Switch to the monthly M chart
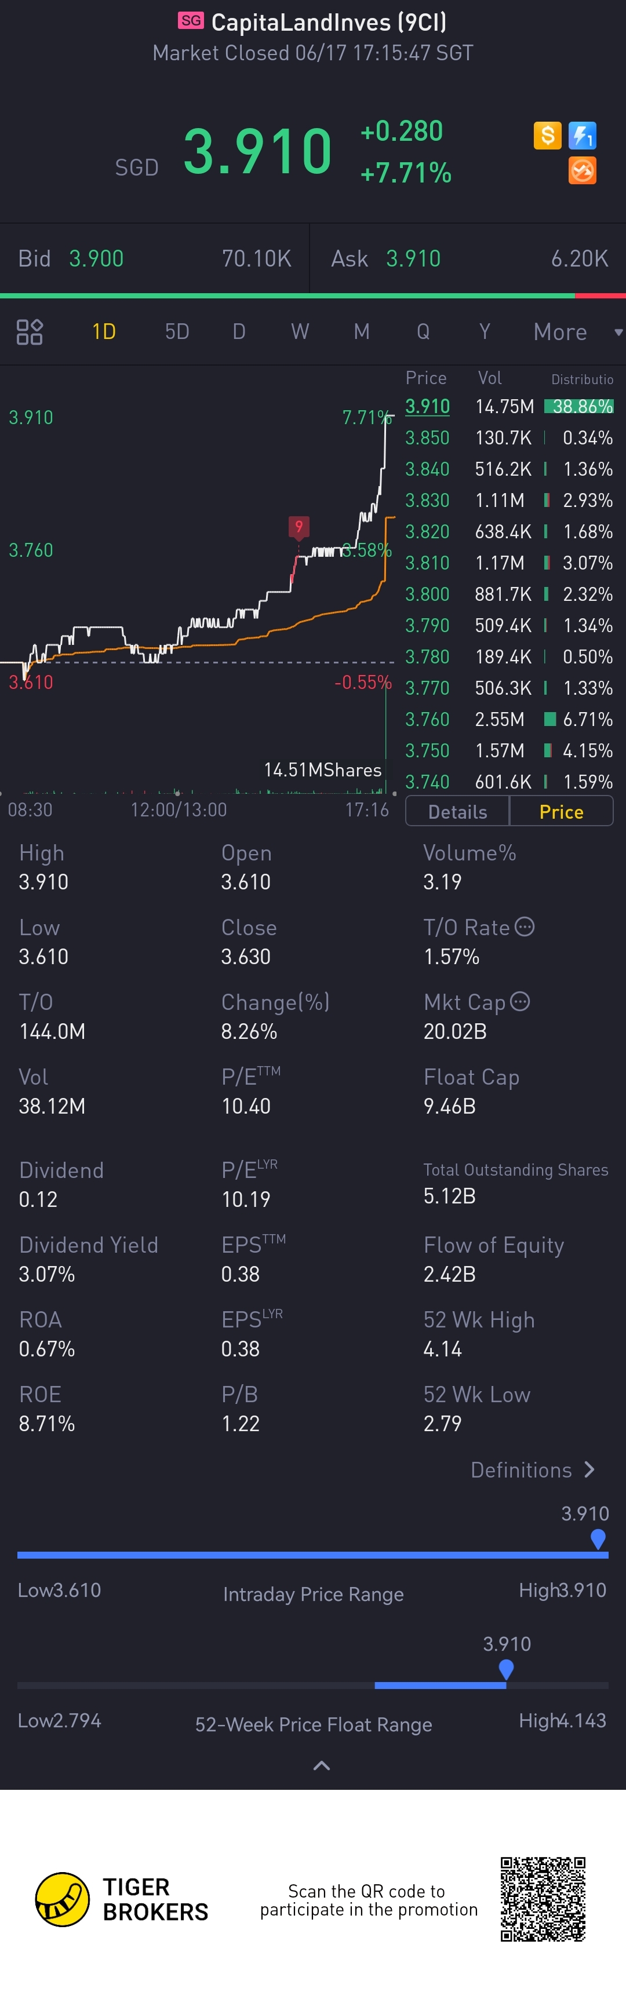 point(361,331)
